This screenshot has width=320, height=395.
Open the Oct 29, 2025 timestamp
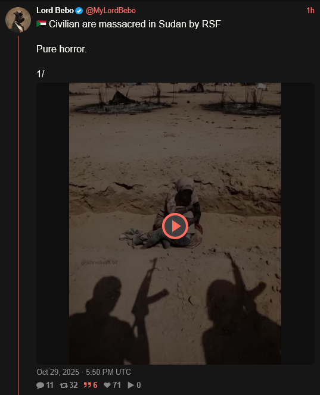(x=83, y=372)
